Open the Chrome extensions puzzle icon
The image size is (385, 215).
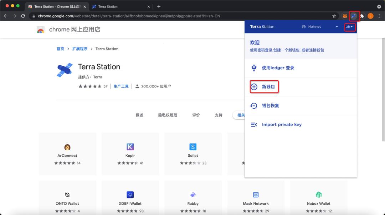point(361,16)
